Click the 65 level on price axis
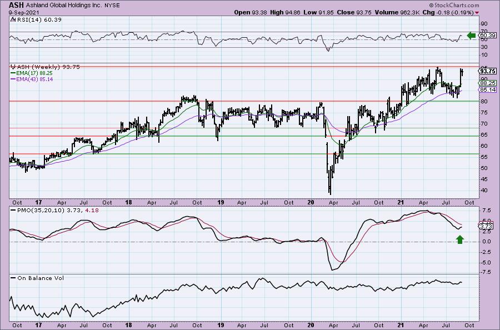 click(484, 135)
